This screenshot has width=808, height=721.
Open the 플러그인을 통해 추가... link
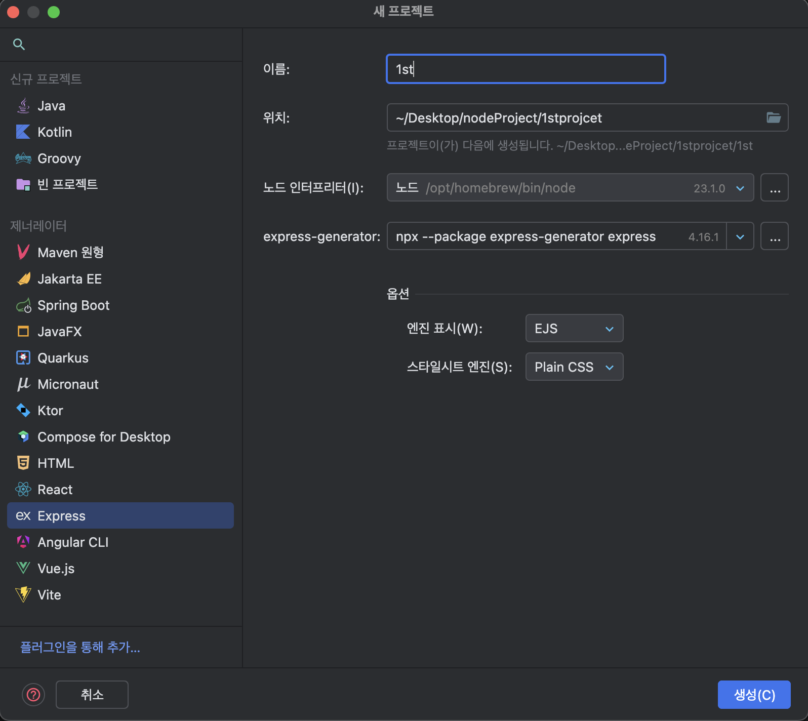(80, 647)
